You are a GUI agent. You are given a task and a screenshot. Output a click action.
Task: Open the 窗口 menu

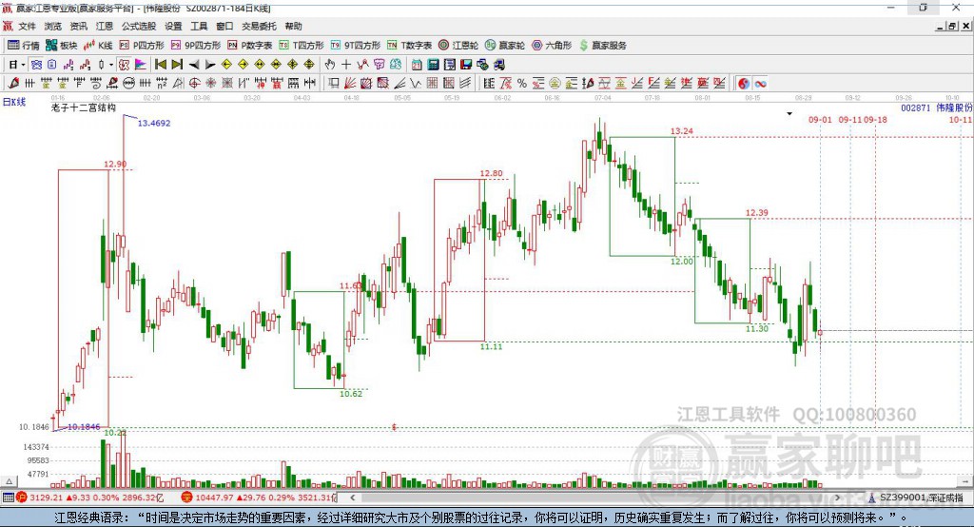[224, 26]
